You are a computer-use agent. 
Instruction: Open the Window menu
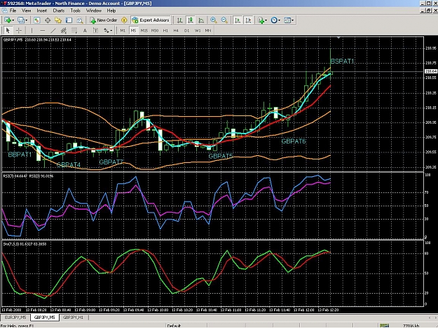click(x=94, y=10)
